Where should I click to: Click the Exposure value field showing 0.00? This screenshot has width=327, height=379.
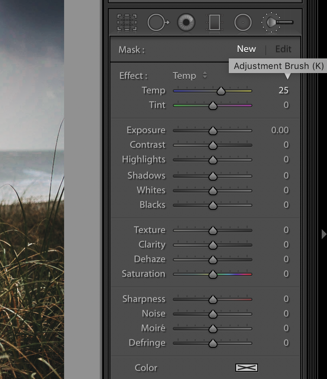(x=280, y=130)
